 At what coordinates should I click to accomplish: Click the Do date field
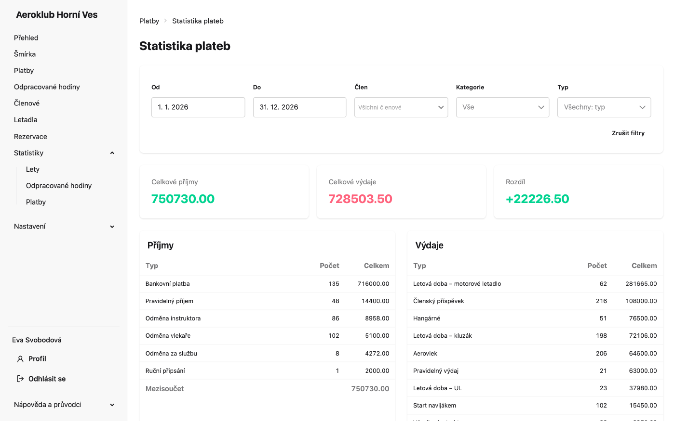[x=299, y=107]
